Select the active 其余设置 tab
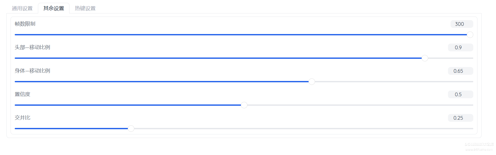The width and height of the screenshot is (496, 155). [53, 8]
